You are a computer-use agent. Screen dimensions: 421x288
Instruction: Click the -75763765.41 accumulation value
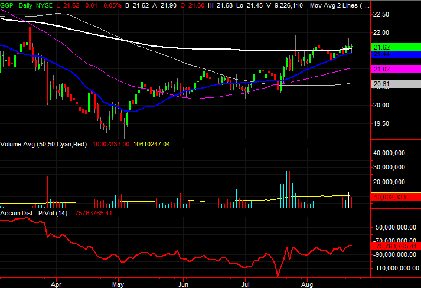tap(92, 213)
